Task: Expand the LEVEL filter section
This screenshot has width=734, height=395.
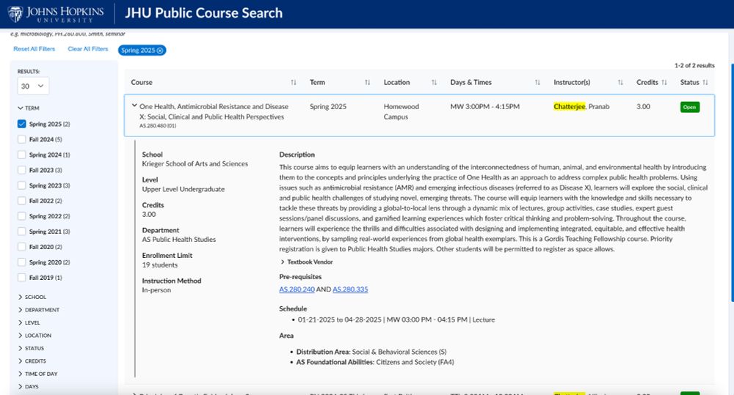Action: [x=29, y=322]
